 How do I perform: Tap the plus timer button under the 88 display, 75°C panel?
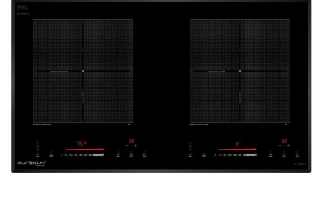point(135,145)
